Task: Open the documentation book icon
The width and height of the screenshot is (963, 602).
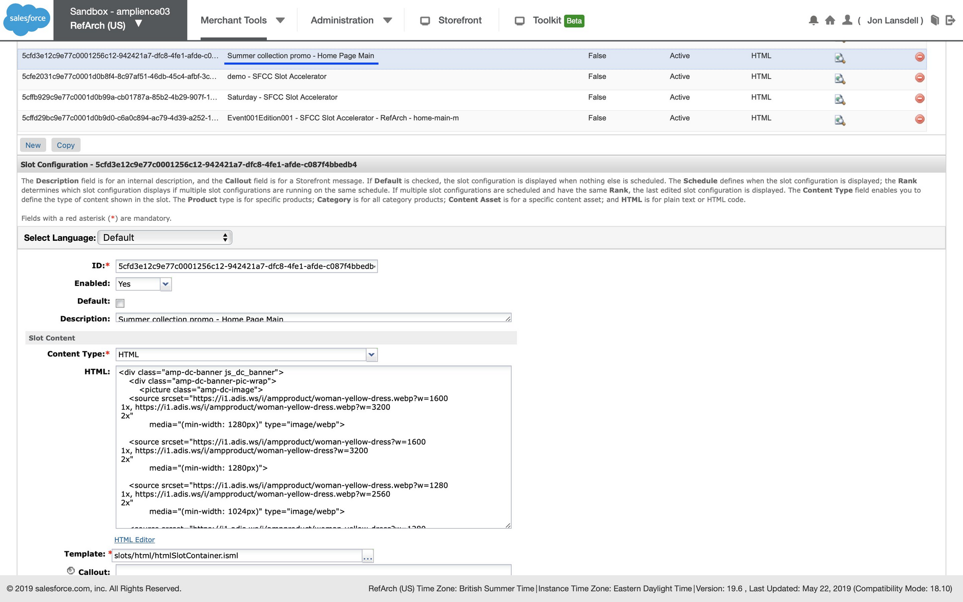Action: [x=935, y=20]
